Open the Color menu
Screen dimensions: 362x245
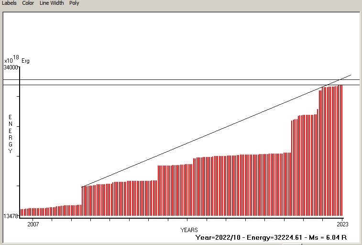[28, 3]
